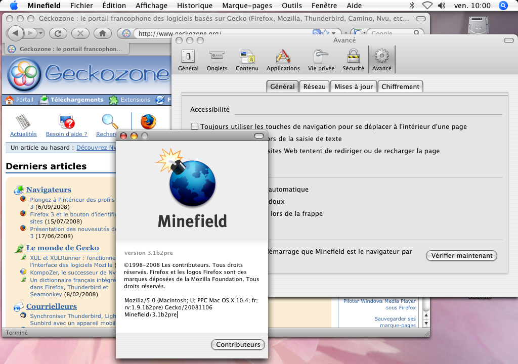
Task: Open the Contenu preferences pane
Action: click(x=247, y=60)
